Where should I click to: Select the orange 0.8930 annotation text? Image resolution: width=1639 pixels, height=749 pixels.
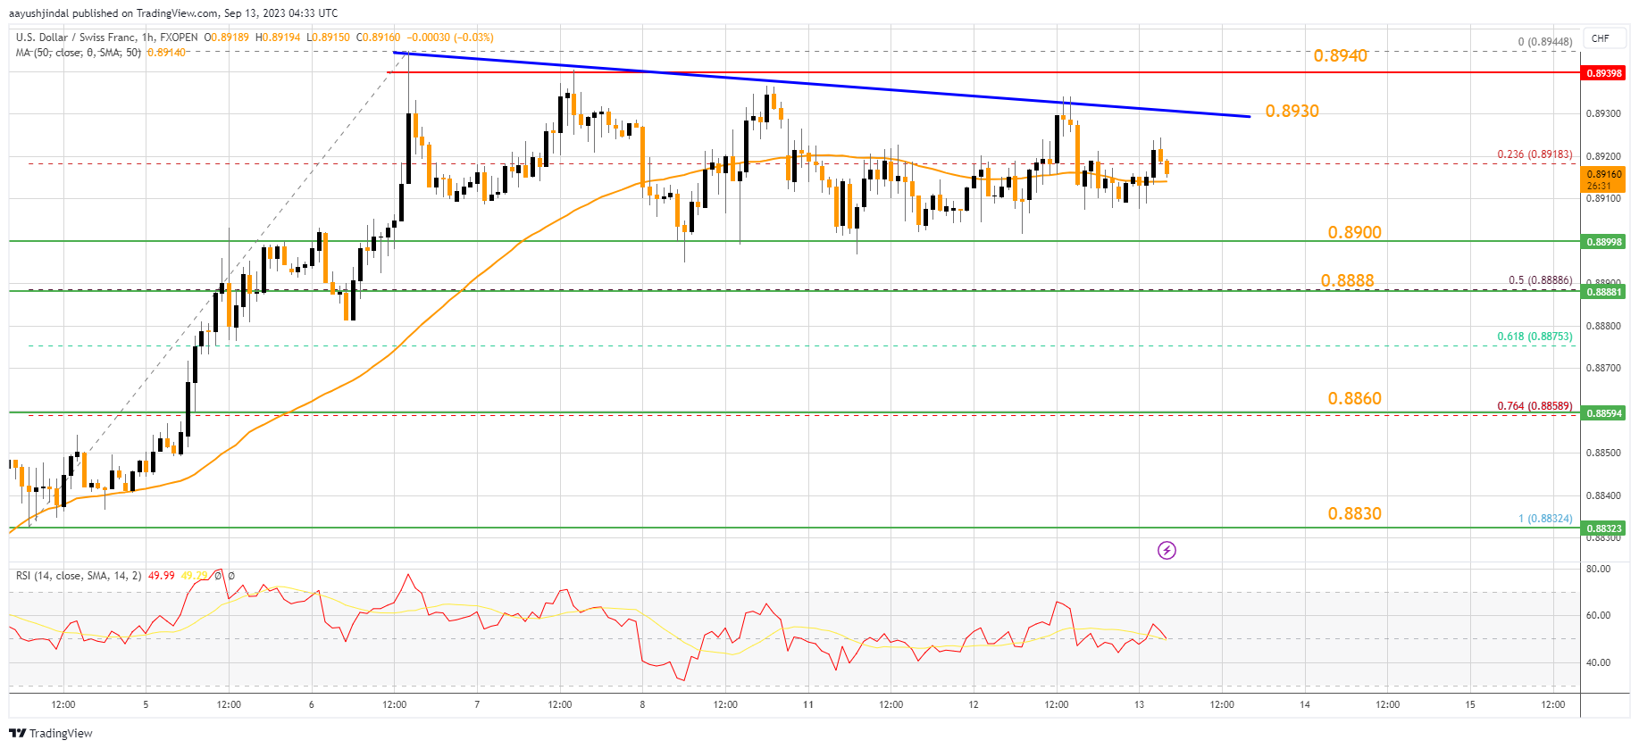pos(1292,112)
